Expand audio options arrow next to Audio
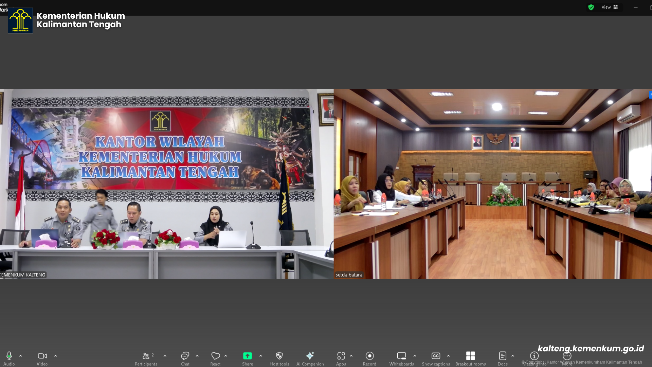 click(x=21, y=356)
